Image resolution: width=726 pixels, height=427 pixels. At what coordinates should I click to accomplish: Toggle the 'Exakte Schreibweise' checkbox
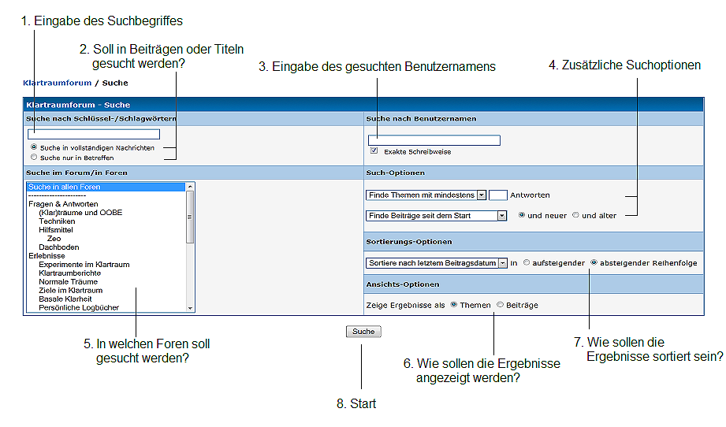(x=374, y=151)
